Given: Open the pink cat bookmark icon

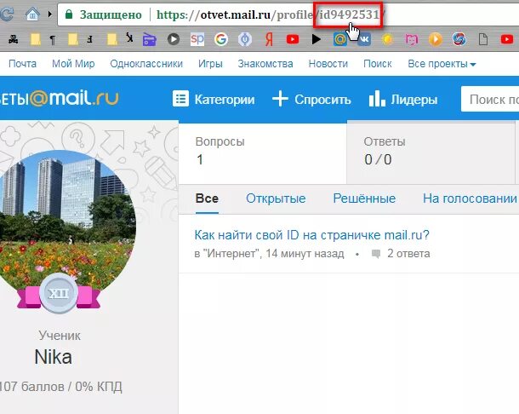Looking at the screenshot, I should 412,39.
